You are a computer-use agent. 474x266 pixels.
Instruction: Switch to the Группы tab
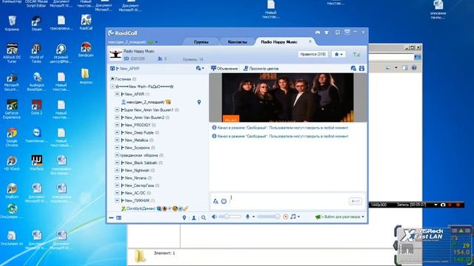pyautogui.click(x=201, y=42)
